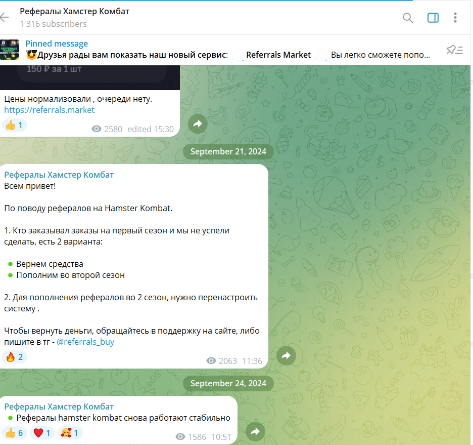Click the pinned message thumbnail image
Image resolution: width=473 pixels, height=445 pixels.
(10, 50)
